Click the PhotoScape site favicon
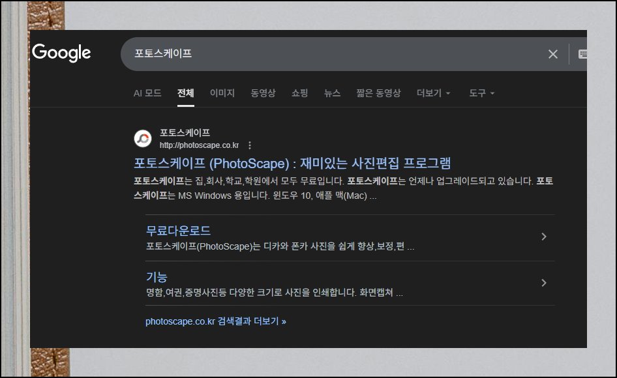Screen dimensions: 617x378 (x=142, y=138)
